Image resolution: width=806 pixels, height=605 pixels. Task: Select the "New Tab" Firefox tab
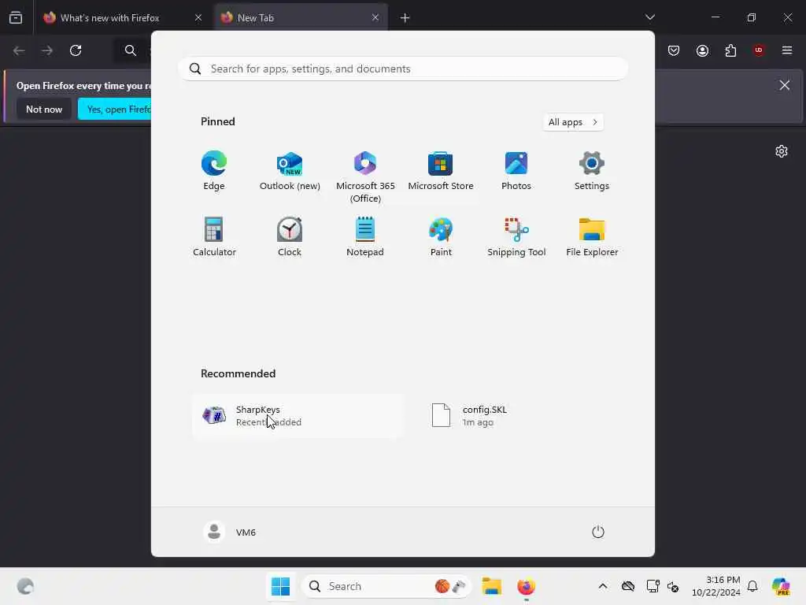click(x=300, y=18)
